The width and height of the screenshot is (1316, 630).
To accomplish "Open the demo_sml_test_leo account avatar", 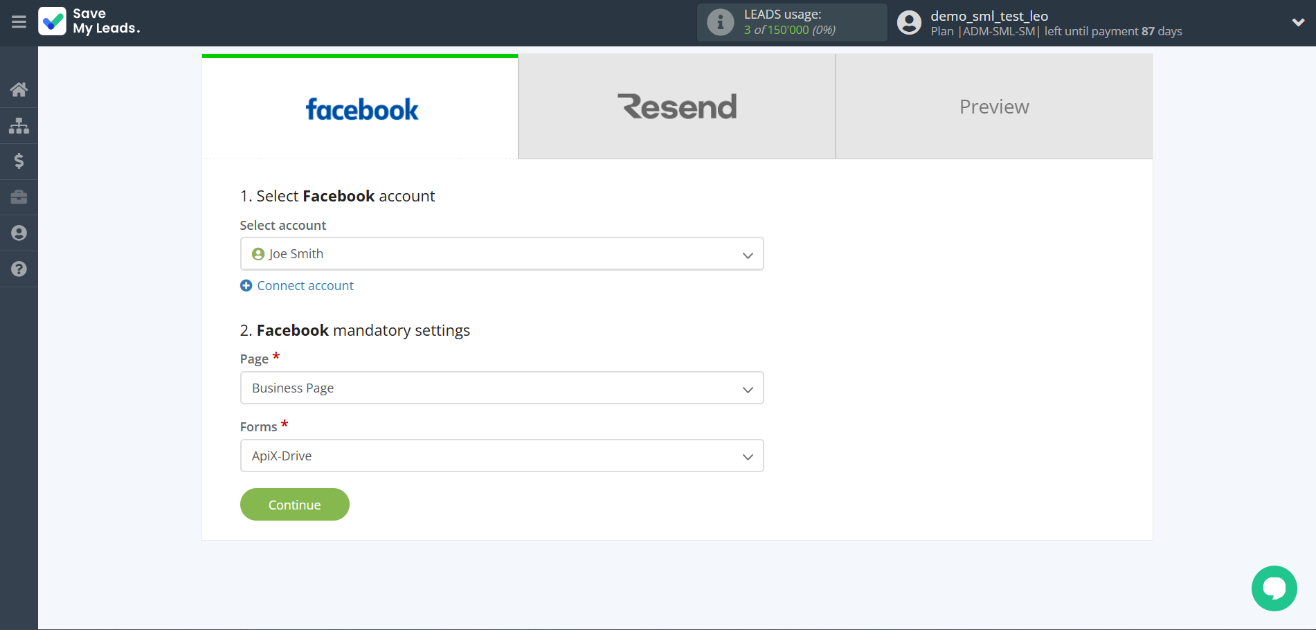I will pos(909,22).
